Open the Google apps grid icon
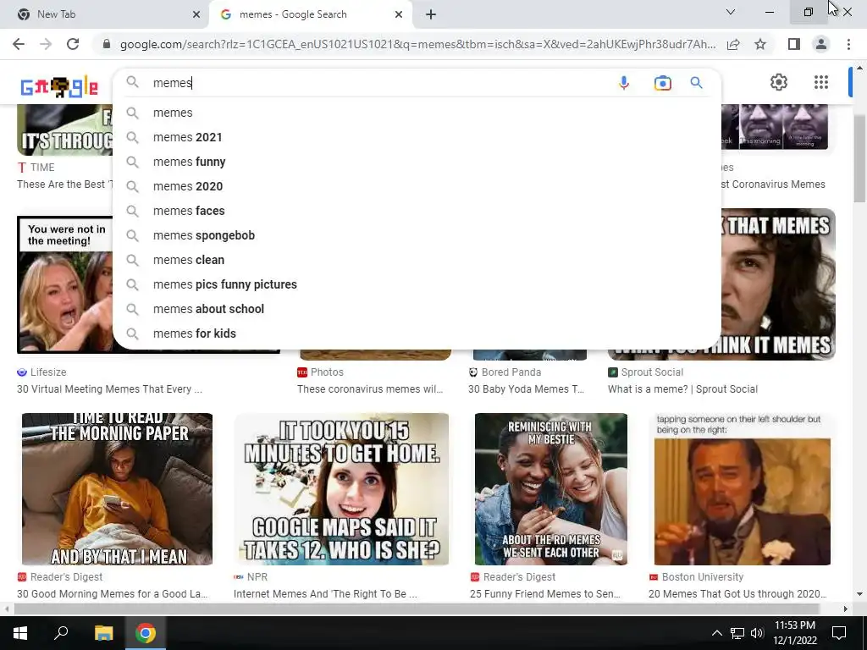This screenshot has height=650, width=867. (821, 82)
